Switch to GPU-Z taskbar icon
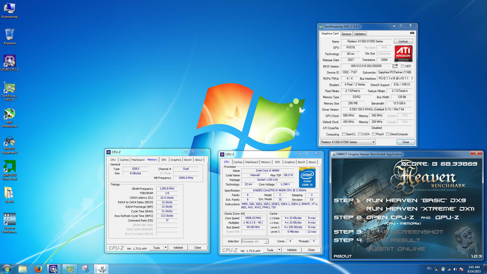487x274 pixels. (70, 269)
